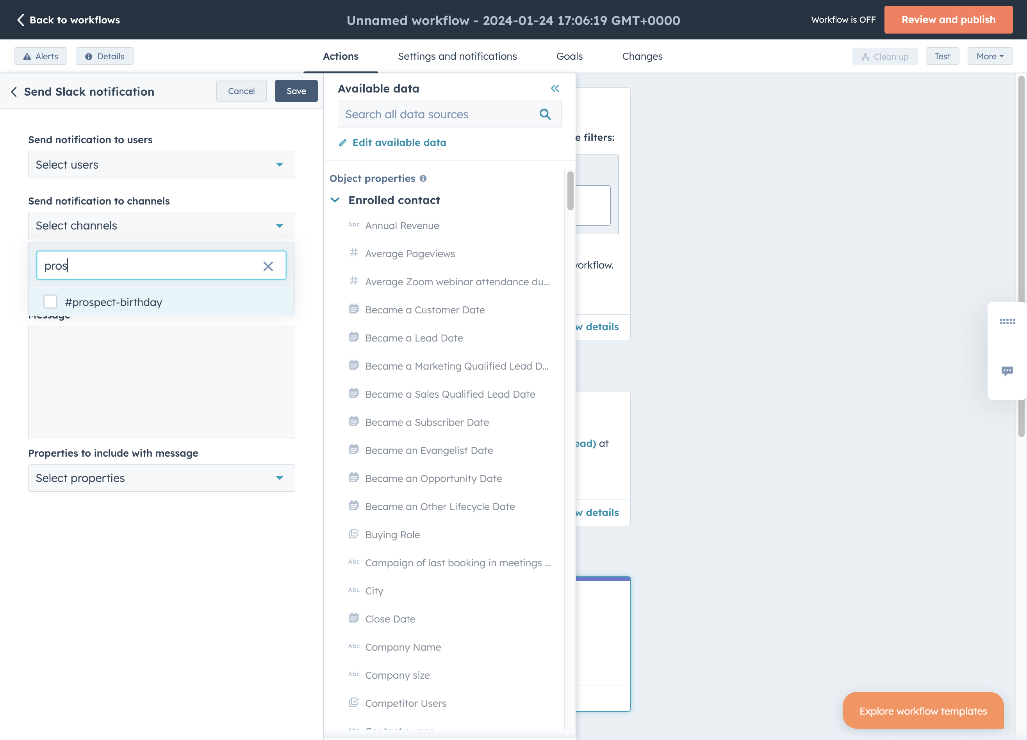The height and width of the screenshot is (740, 1027).
Task: Open the Alerts button
Action: click(41, 57)
